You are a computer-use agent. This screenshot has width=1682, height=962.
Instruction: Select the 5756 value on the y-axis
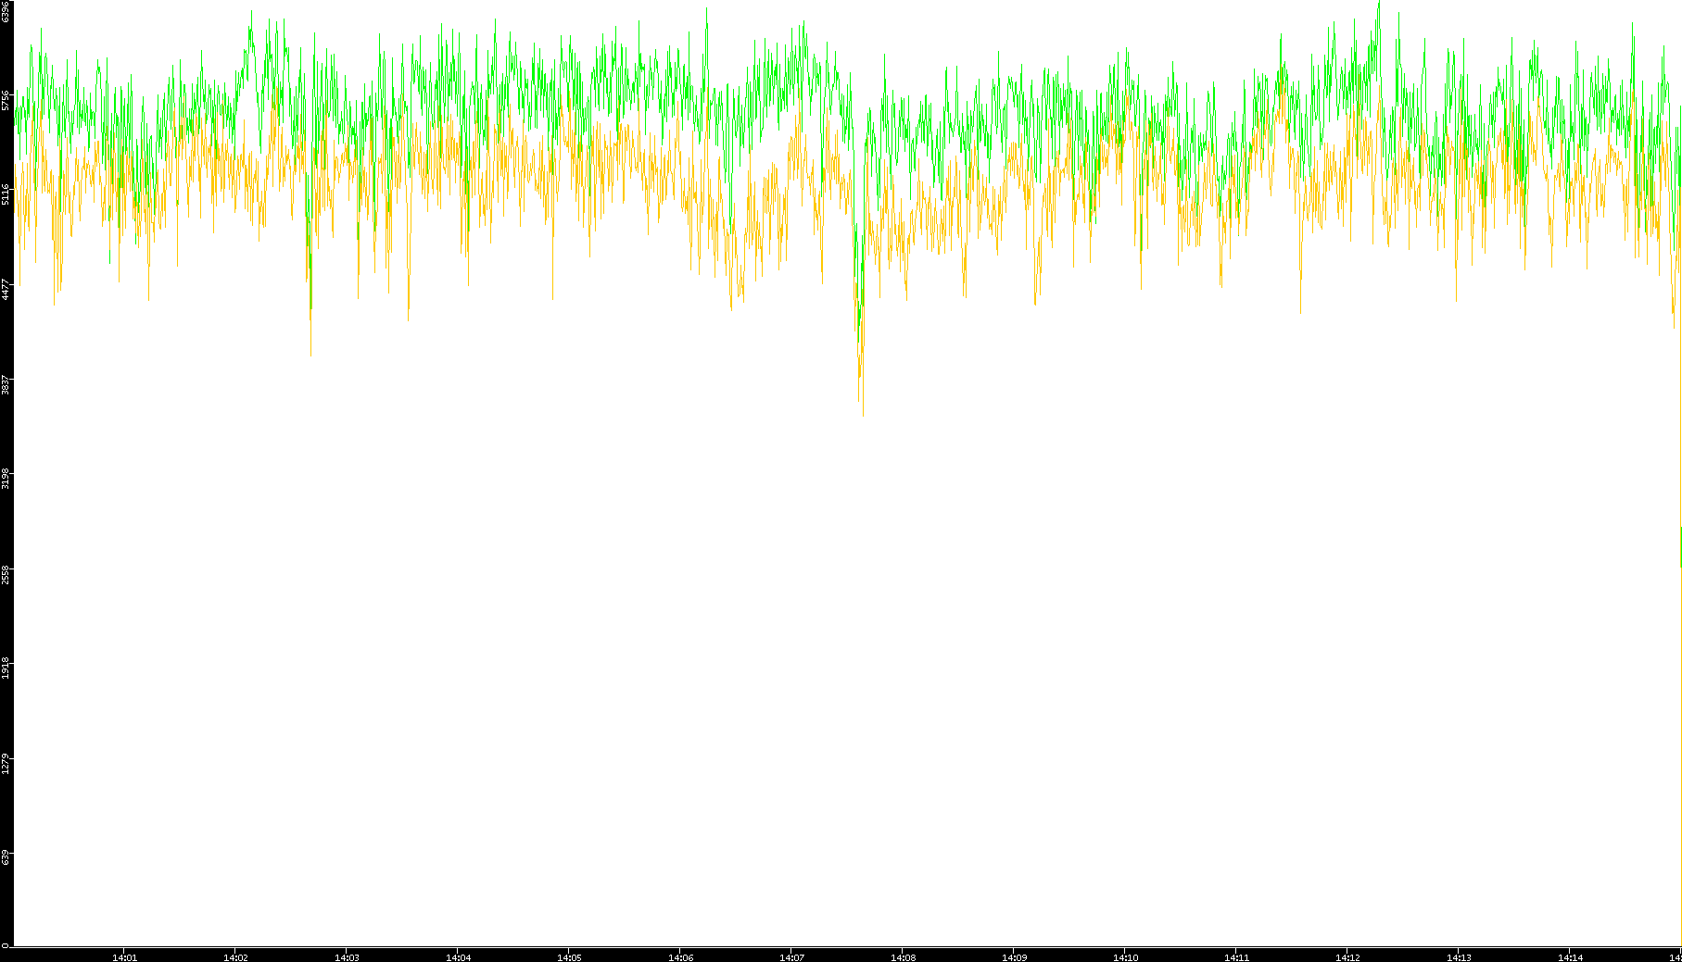pos(6,100)
